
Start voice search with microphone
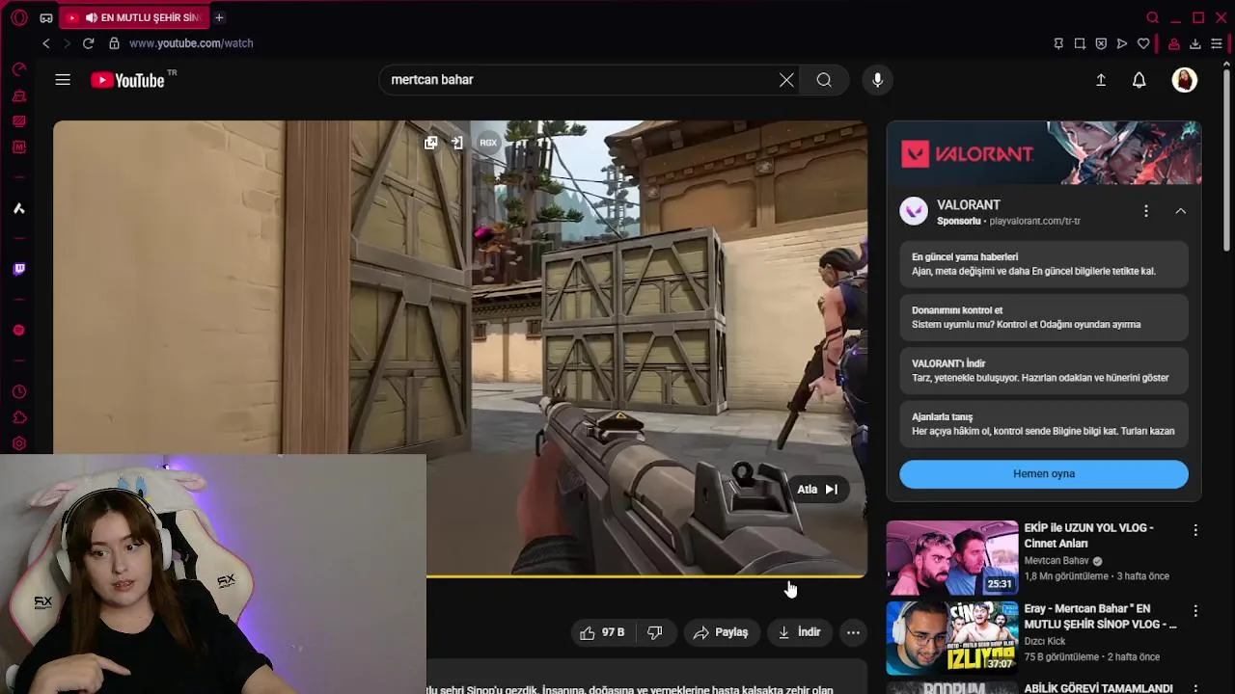[x=877, y=80]
